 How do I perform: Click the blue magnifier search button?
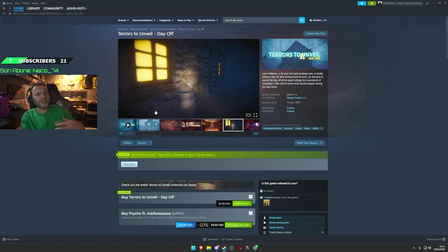point(302,20)
